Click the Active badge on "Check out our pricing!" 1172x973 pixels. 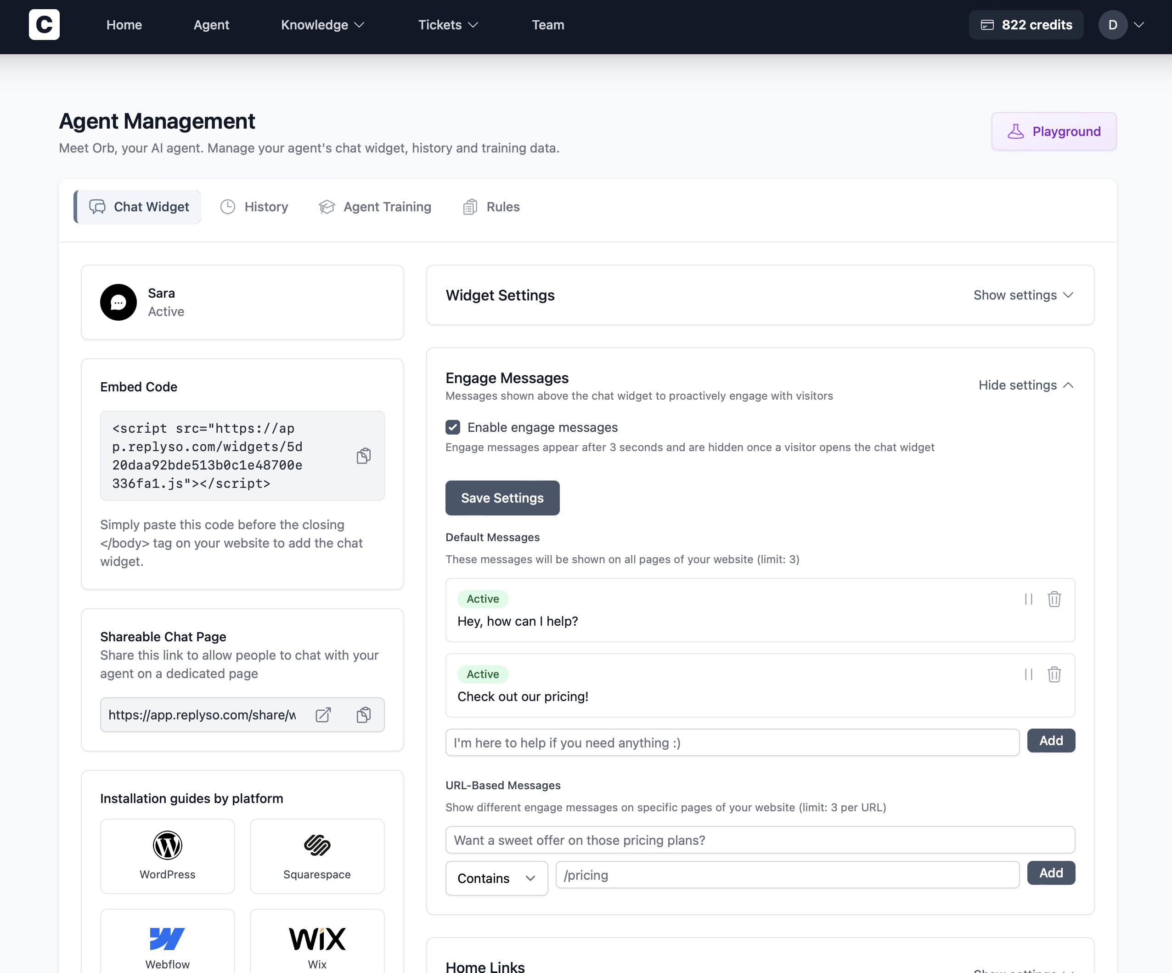coord(483,674)
